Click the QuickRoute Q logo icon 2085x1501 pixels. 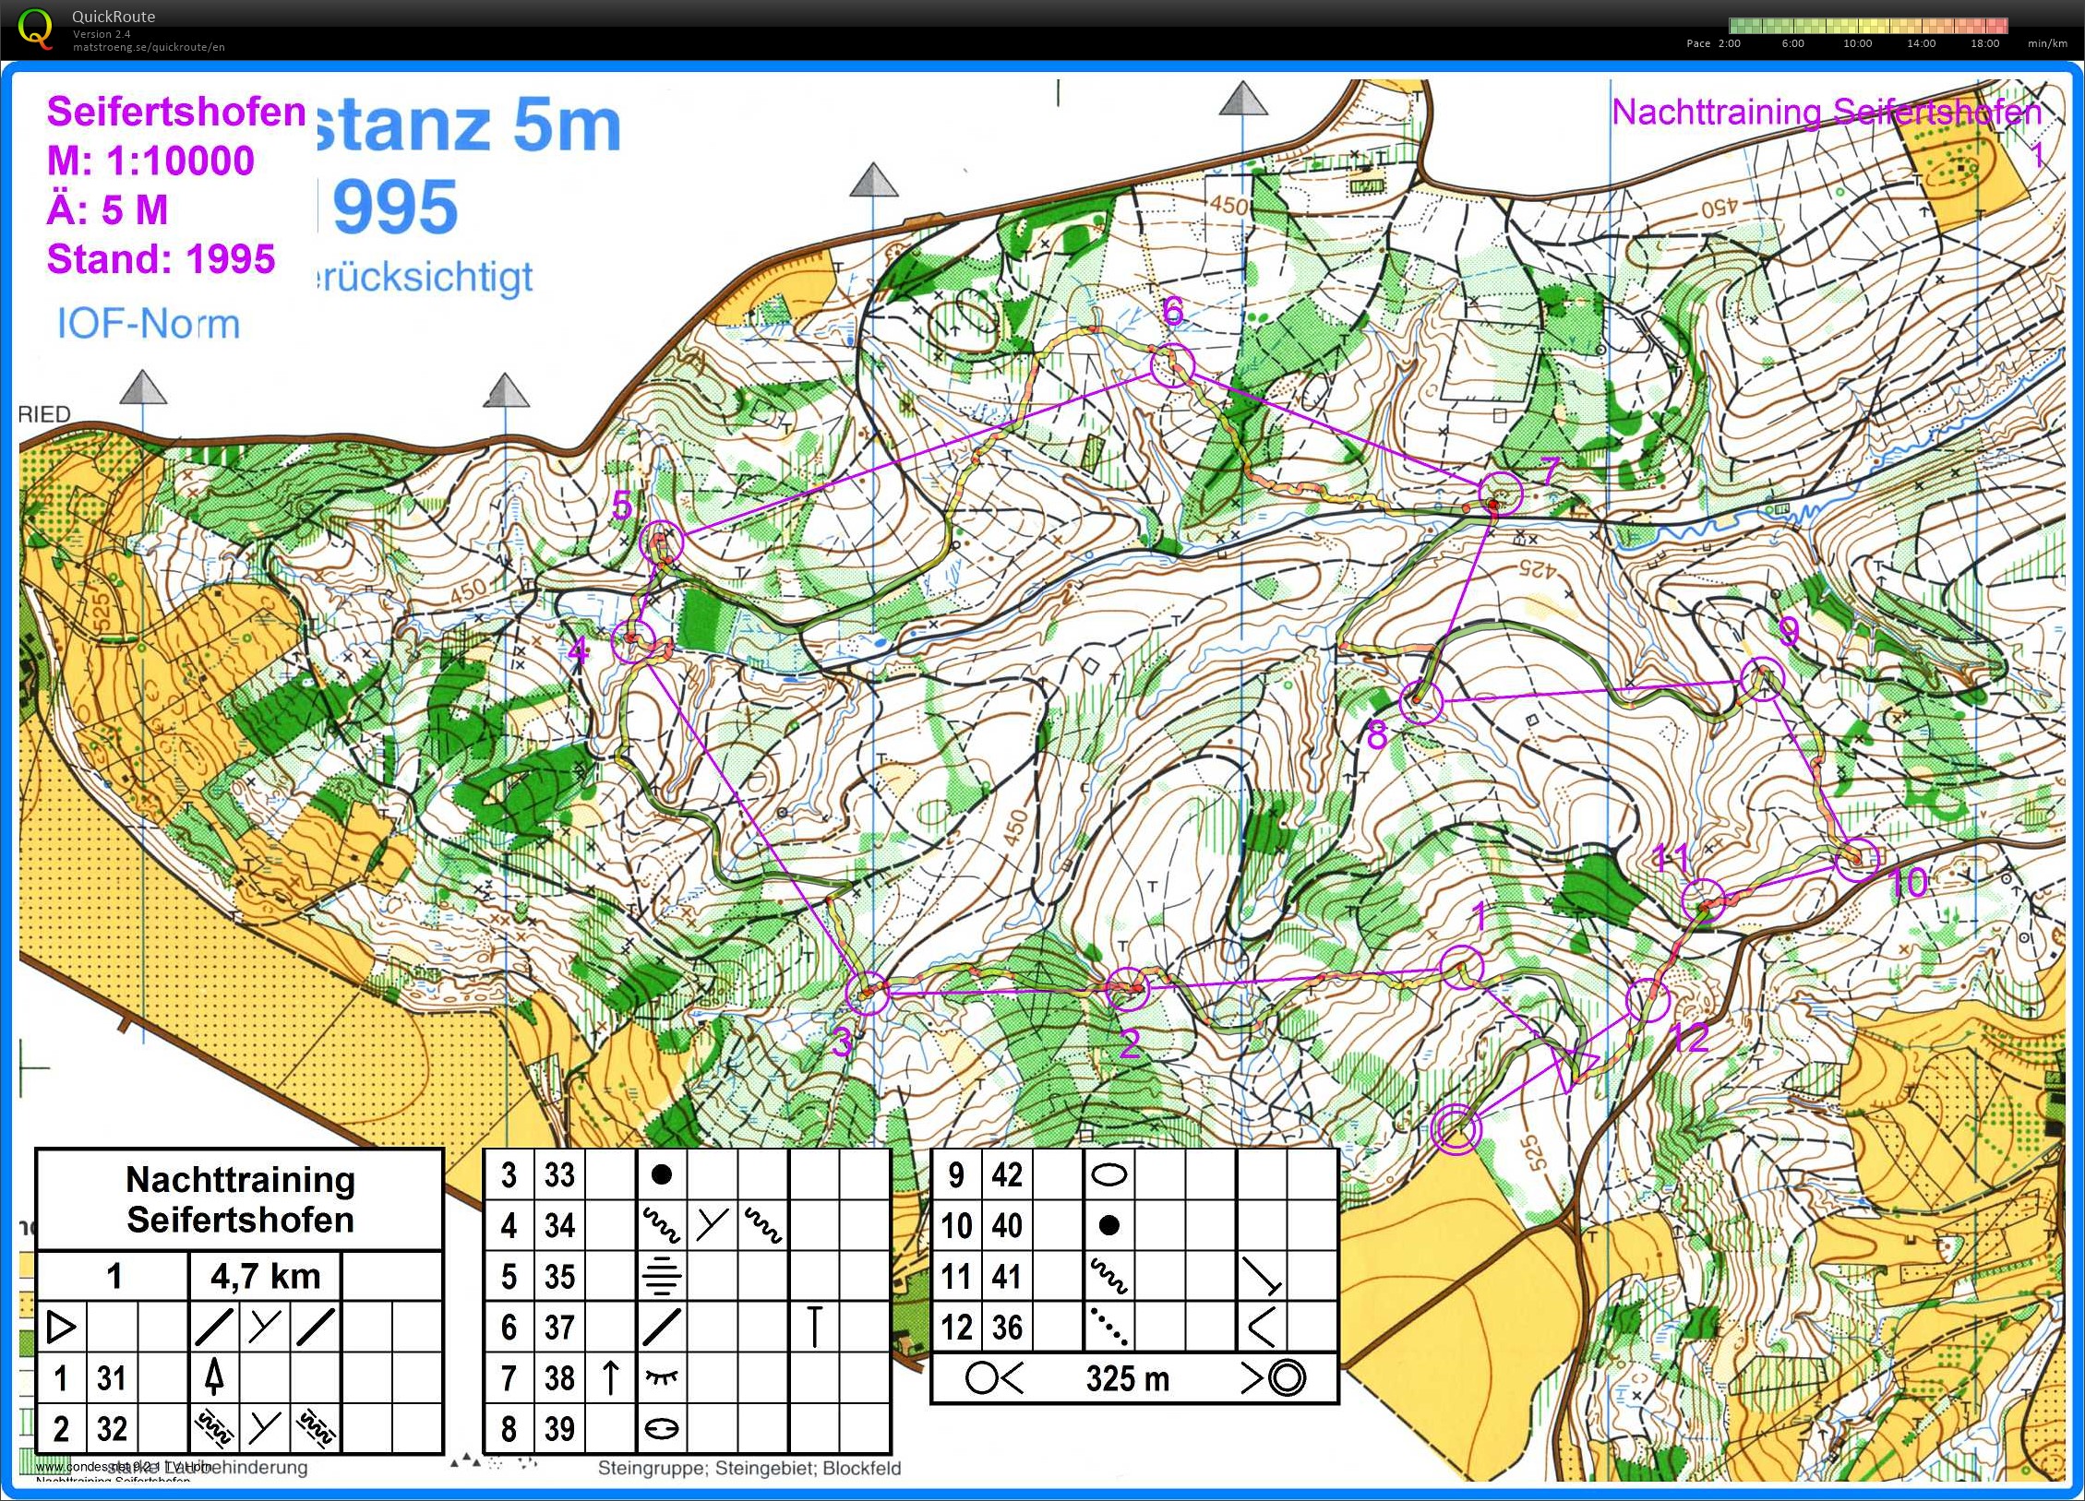pyautogui.click(x=35, y=29)
